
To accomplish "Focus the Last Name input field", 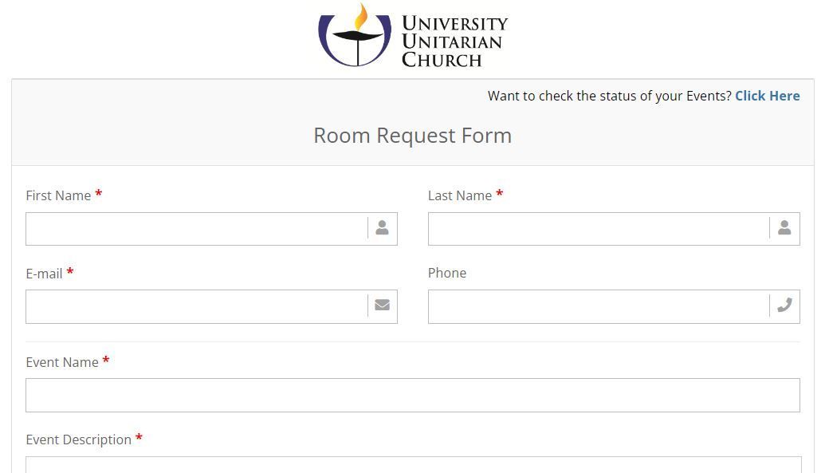I will click(x=599, y=229).
